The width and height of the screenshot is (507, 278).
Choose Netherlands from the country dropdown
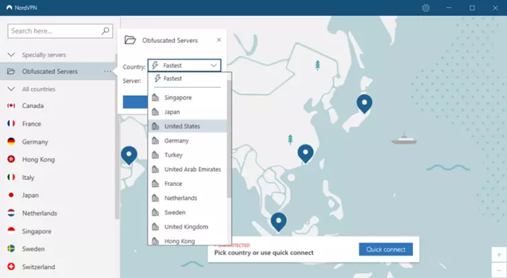click(x=187, y=198)
